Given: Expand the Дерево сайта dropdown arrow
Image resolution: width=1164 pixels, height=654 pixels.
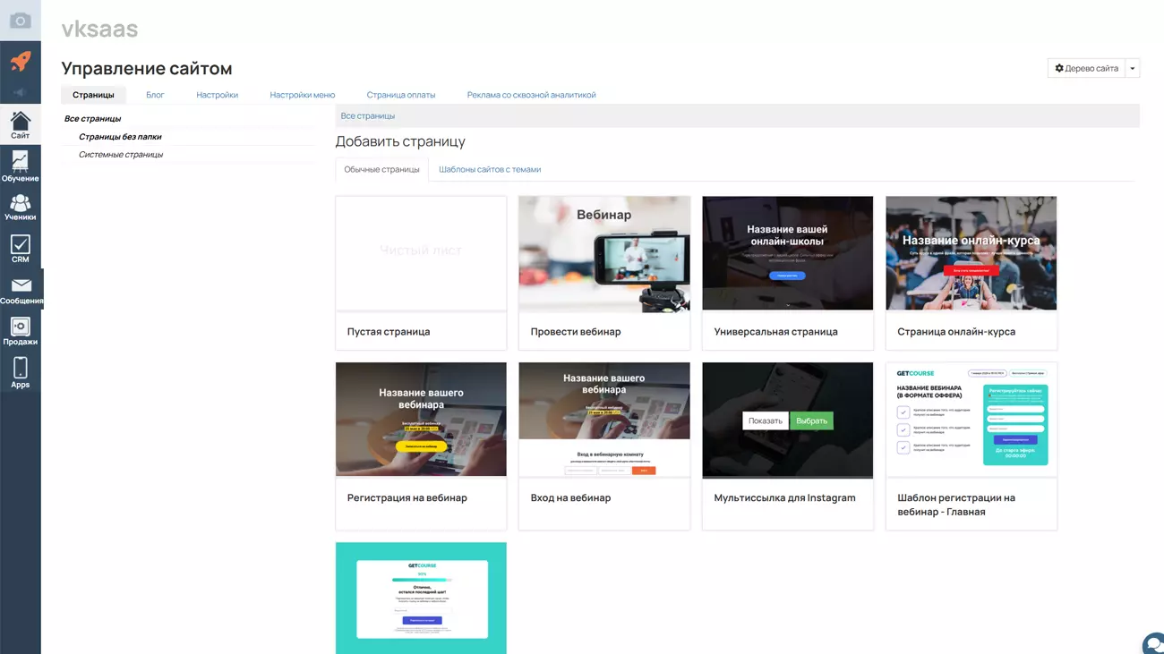Looking at the screenshot, I should click(x=1133, y=68).
